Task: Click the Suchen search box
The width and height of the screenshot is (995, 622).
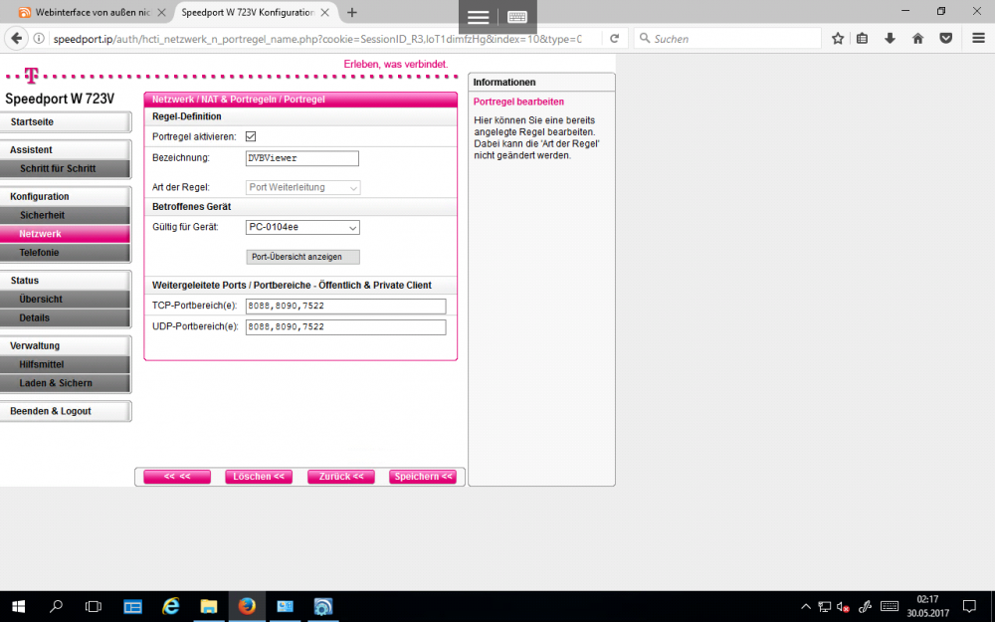Action: coord(727,39)
